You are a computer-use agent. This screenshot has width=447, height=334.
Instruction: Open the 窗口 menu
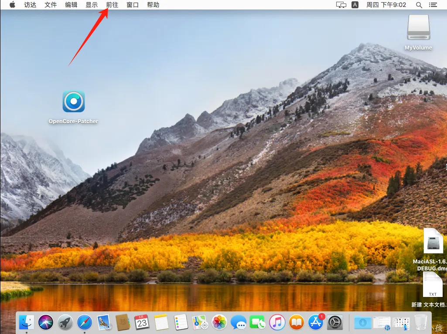[x=133, y=5]
